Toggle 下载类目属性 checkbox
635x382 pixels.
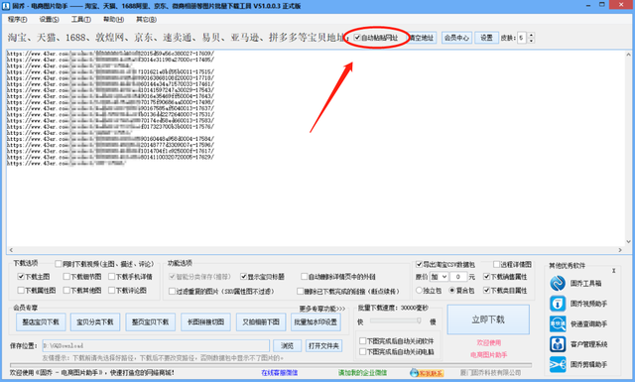[487, 291]
